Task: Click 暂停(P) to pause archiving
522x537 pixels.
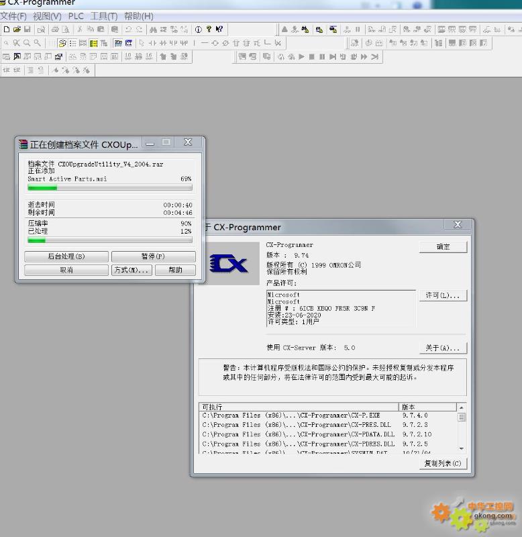Action: [x=154, y=256]
